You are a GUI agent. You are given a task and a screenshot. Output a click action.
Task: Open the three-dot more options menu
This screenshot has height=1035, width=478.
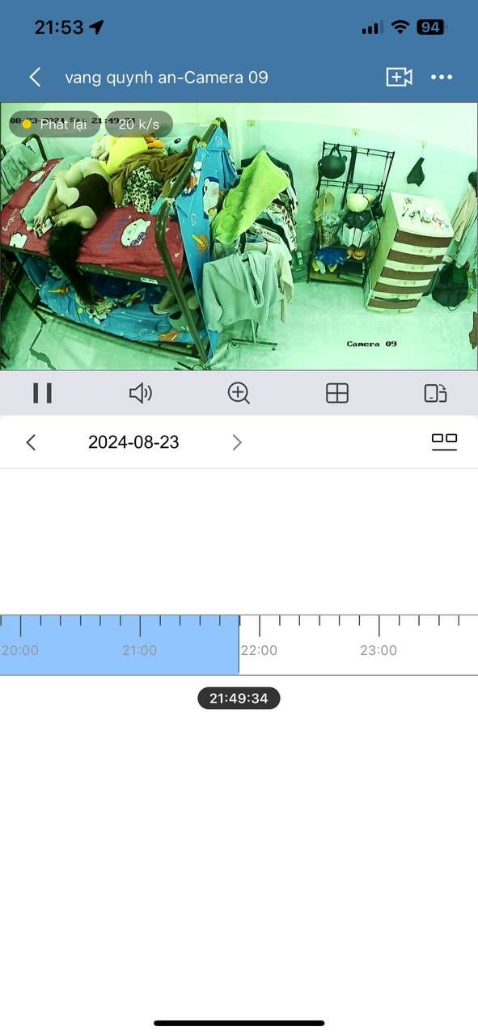442,77
